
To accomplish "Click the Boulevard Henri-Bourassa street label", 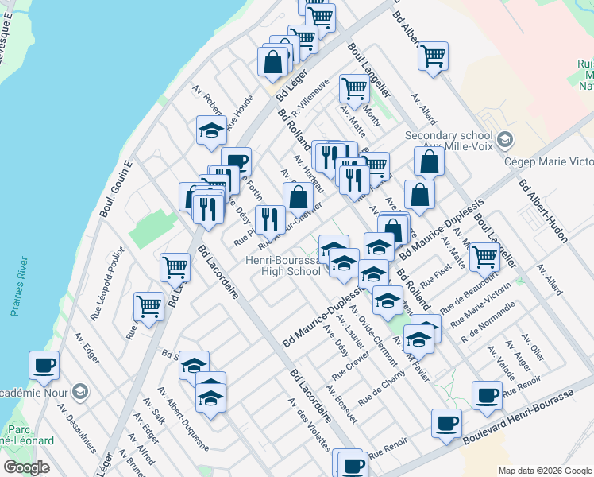I will point(519,417).
